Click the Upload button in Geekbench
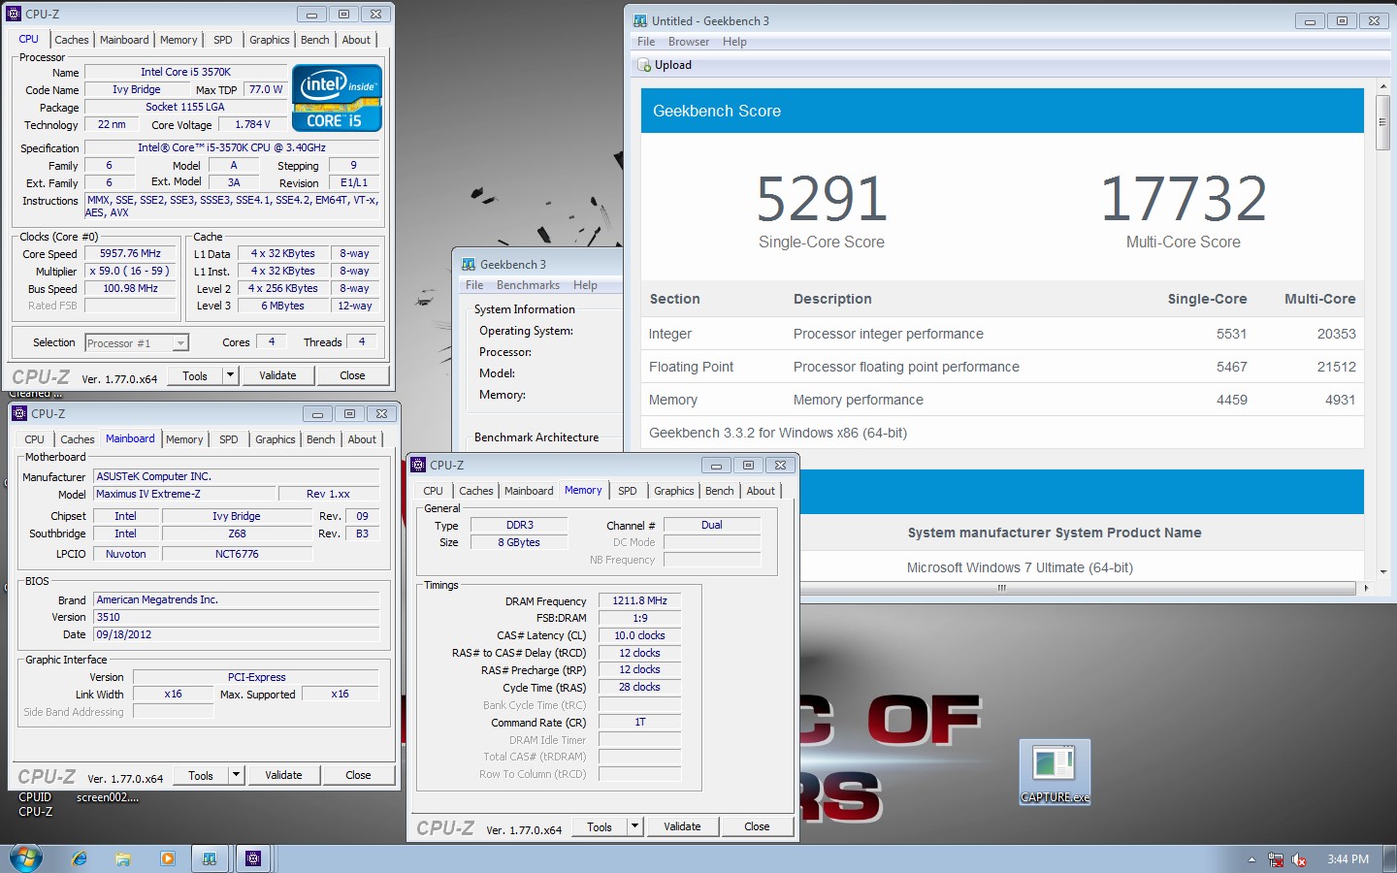Viewport: 1397px width, 873px height. pyautogui.click(x=665, y=65)
